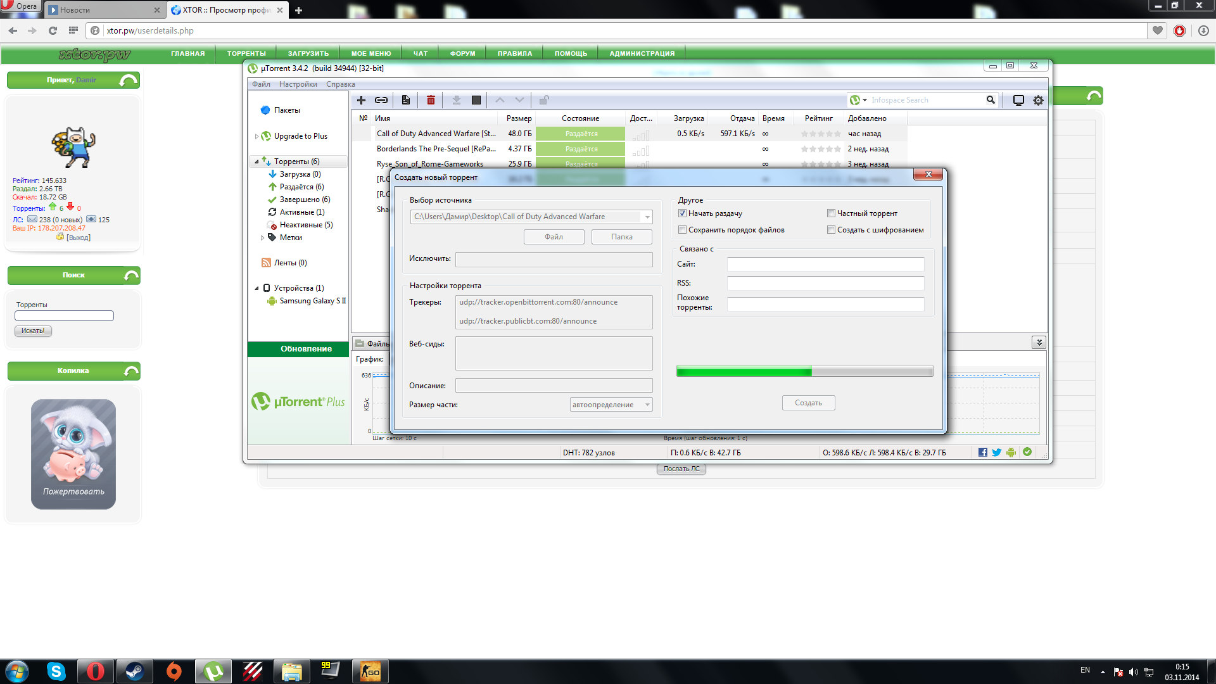This screenshot has width=1216, height=684.
Task: Click the 'Пожертвовать' donation image
Action: click(73, 454)
